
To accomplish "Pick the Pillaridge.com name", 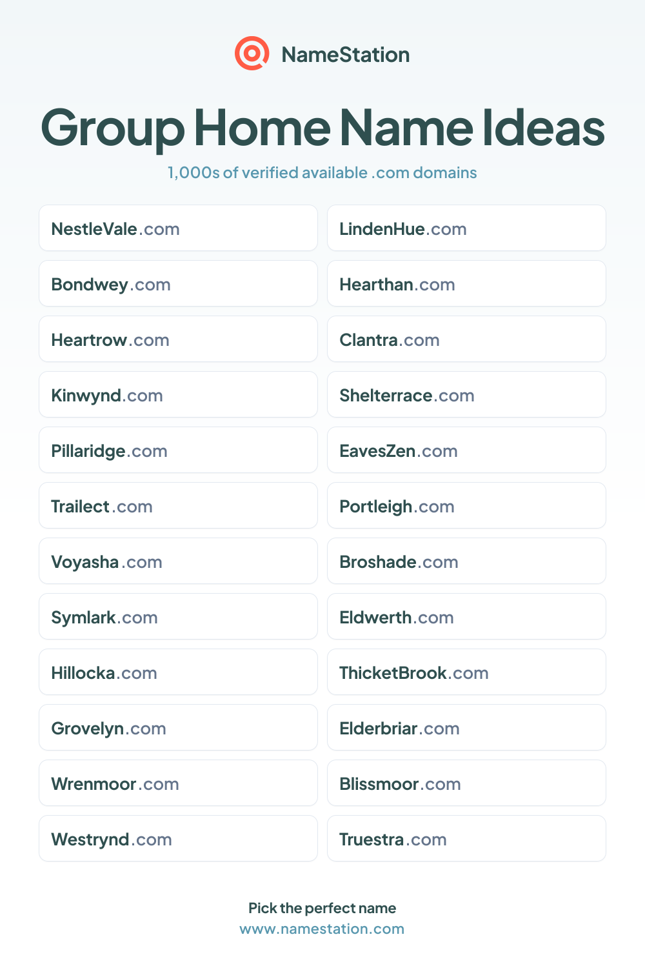I will pos(178,450).
